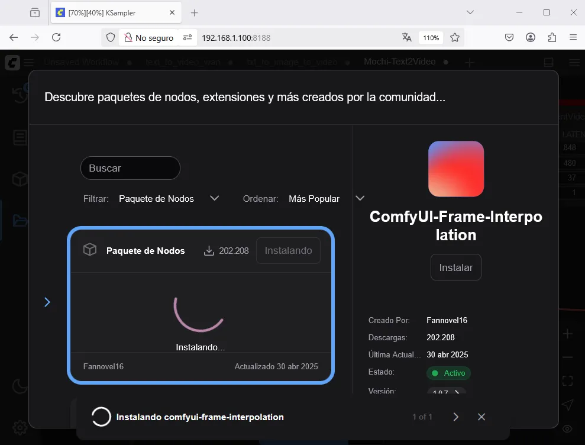
Task: Open ComfyUI settings gear icon
Action: pos(20,427)
